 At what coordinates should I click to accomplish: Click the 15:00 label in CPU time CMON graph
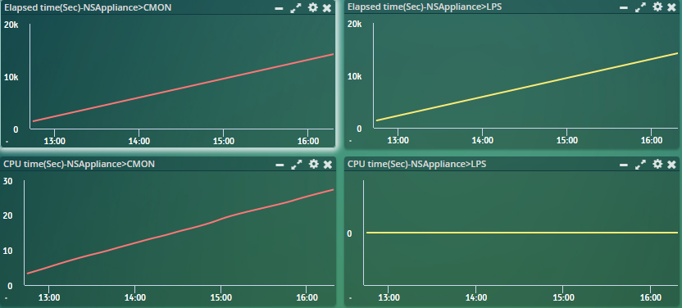221,298
